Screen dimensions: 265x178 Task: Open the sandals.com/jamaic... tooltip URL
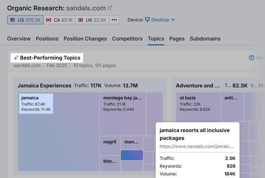tap(197, 146)
